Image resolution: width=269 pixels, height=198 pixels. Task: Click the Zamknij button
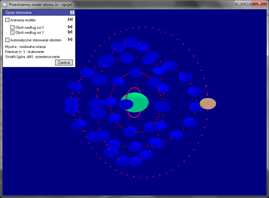tap(64, 62)
